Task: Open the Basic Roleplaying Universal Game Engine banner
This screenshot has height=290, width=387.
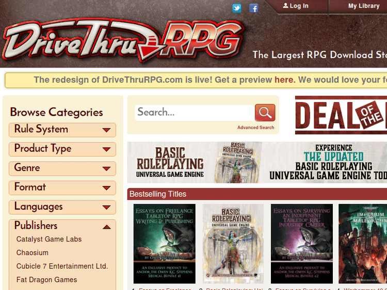Action: [257, 162]
